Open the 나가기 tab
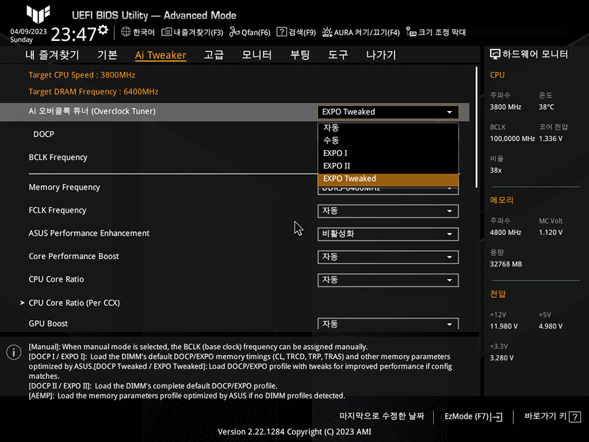The width and height of the screenshot is (589, 442). pos(381,55)
